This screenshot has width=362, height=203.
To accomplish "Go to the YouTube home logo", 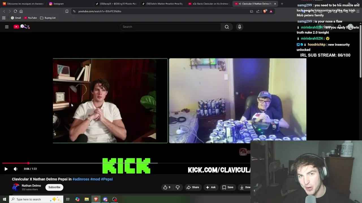I will (22, 27).
